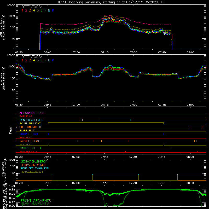The width and height of the screenshot is (209, 209).
Task: Click the 07:15 tick label under front segments plot
Action: (x=105, y=53)
